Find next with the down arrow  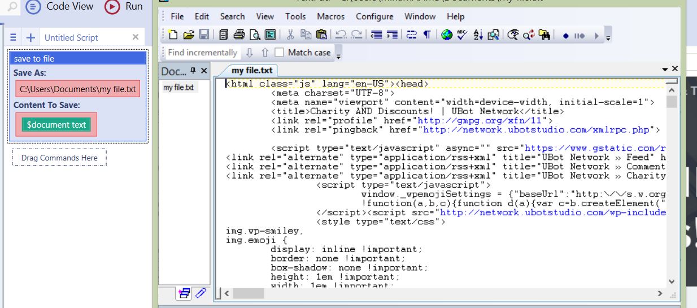(250, 53)
